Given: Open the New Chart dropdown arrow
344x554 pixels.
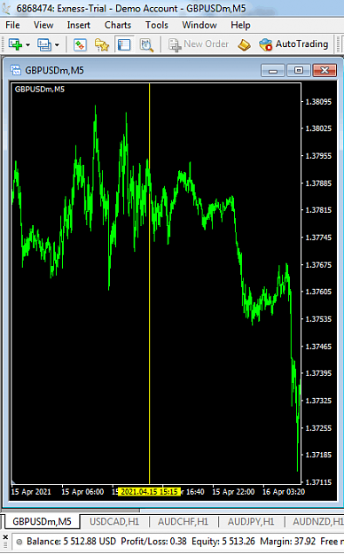Looking at the screenshot, I should pyautogui.click(x=27, y=45).
